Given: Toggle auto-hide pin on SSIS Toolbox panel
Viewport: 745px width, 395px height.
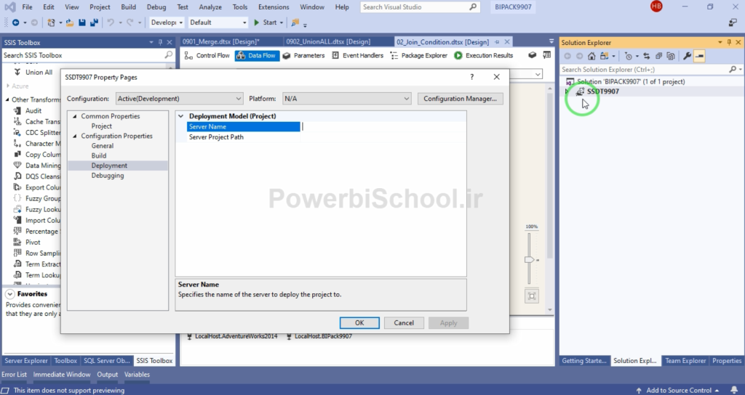Looking at the screenshot, I should point(161,43).
